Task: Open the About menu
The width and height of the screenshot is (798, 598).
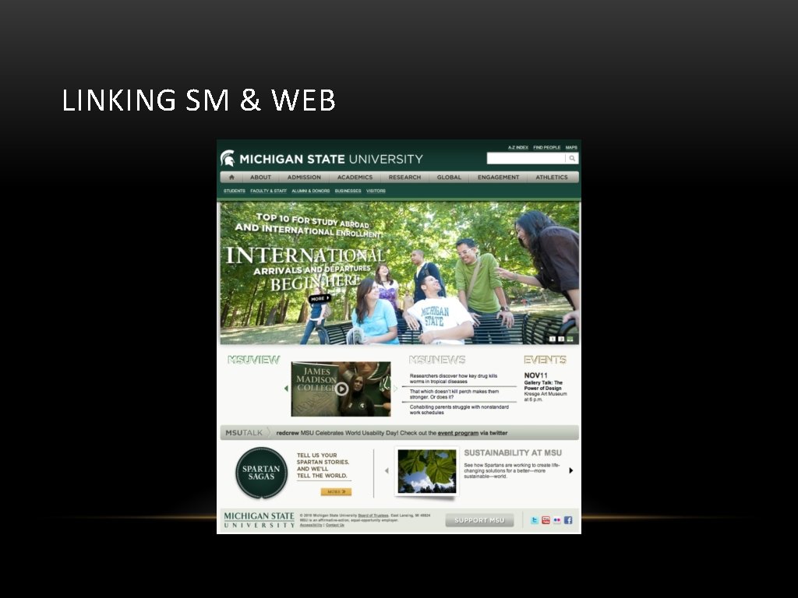Action: pyautogui.click(x=260, y=178)
